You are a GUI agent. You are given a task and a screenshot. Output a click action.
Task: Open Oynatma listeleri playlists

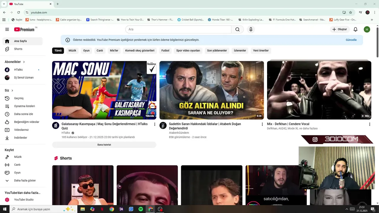click(x=23, y=106)
